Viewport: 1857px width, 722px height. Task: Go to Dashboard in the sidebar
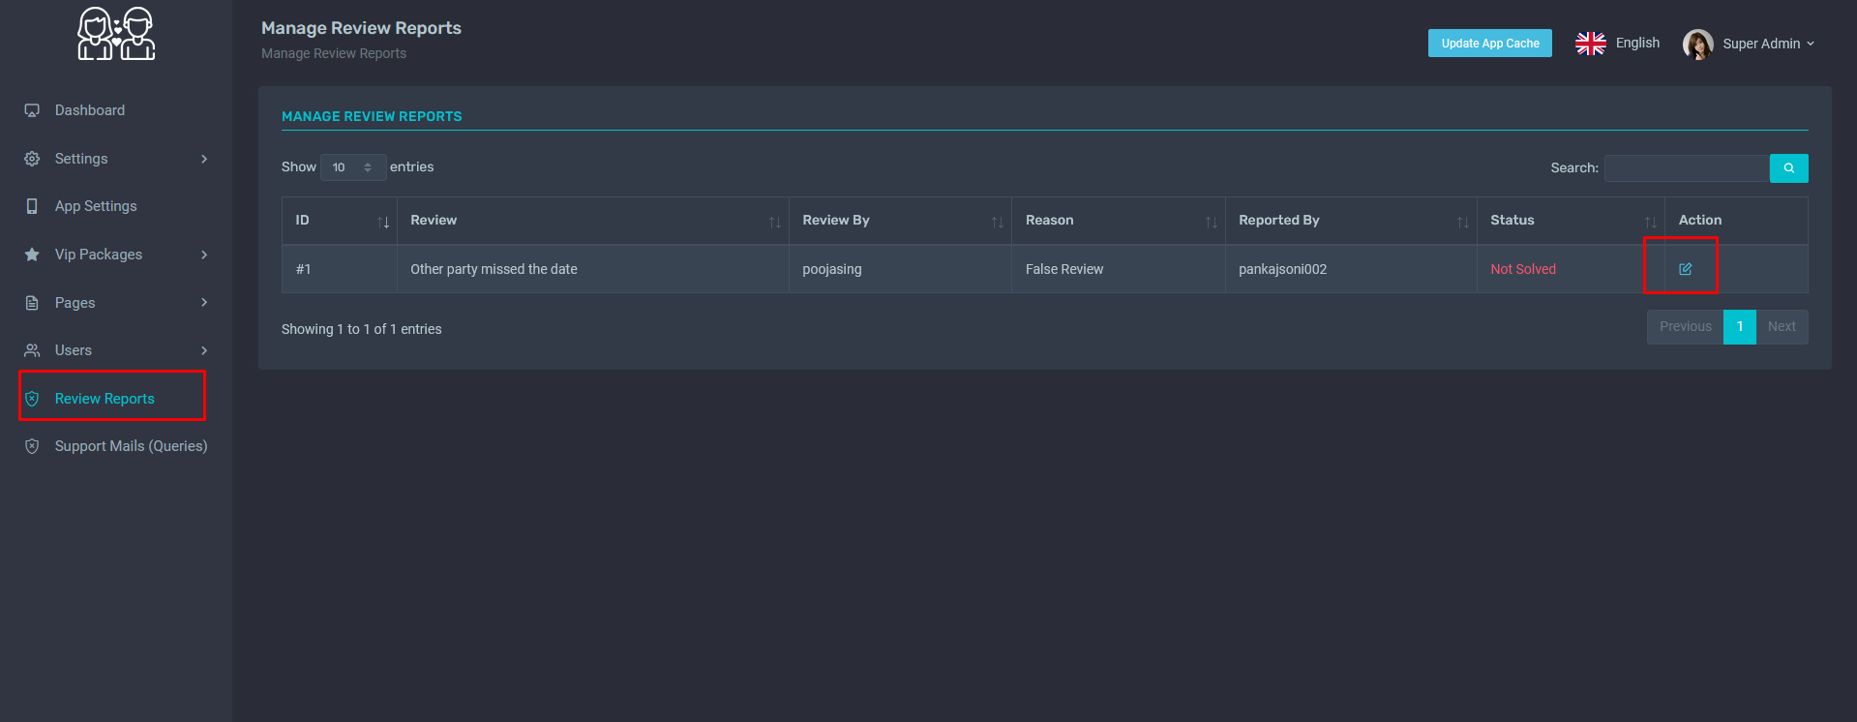tap(90, 110)
